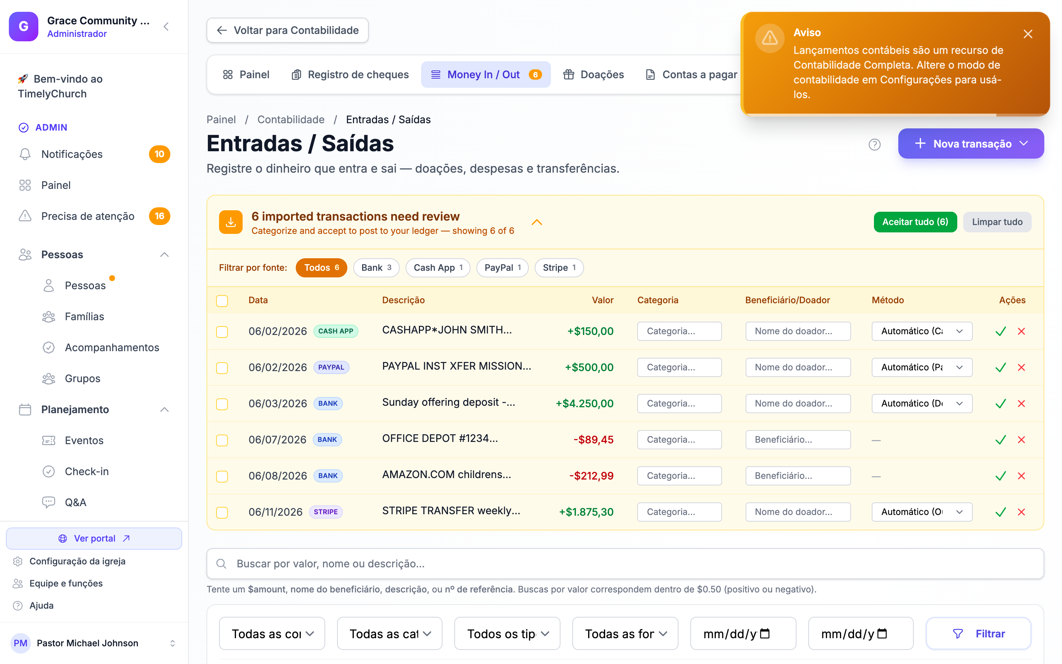
Task: Open method dropdown for Sunday offering row
Action: [922, 404]
